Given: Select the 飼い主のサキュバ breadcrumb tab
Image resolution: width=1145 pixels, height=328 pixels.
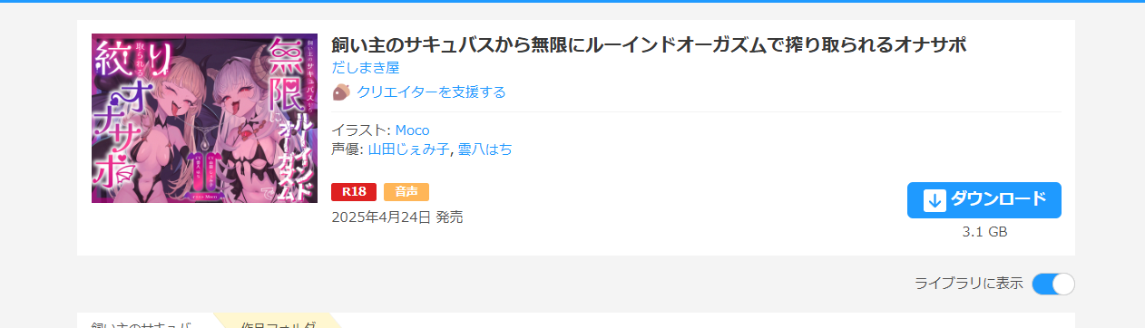Looking at the screenshot, I should (142, 323).
